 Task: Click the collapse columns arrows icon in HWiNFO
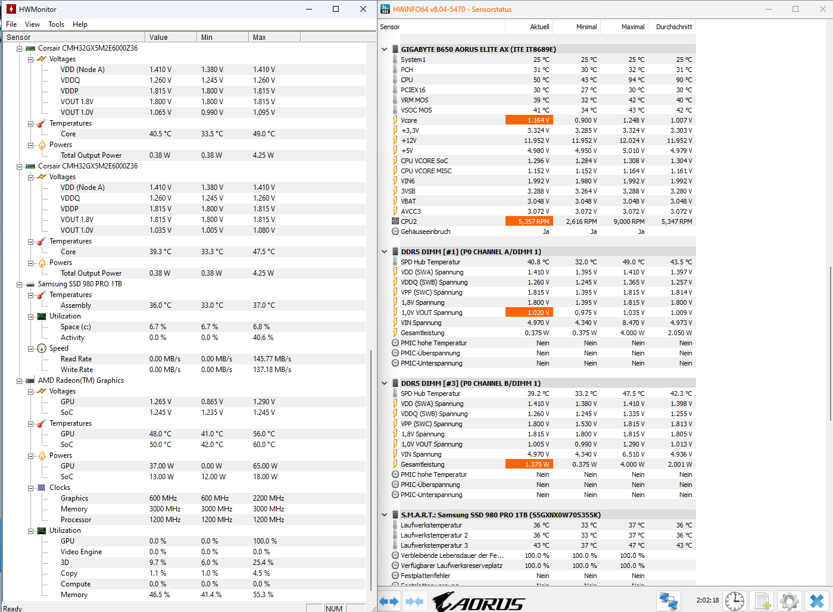pos(414,601)
